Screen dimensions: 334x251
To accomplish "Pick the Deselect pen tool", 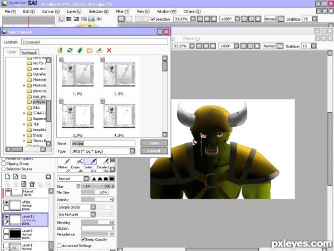I will pos(103,165).
